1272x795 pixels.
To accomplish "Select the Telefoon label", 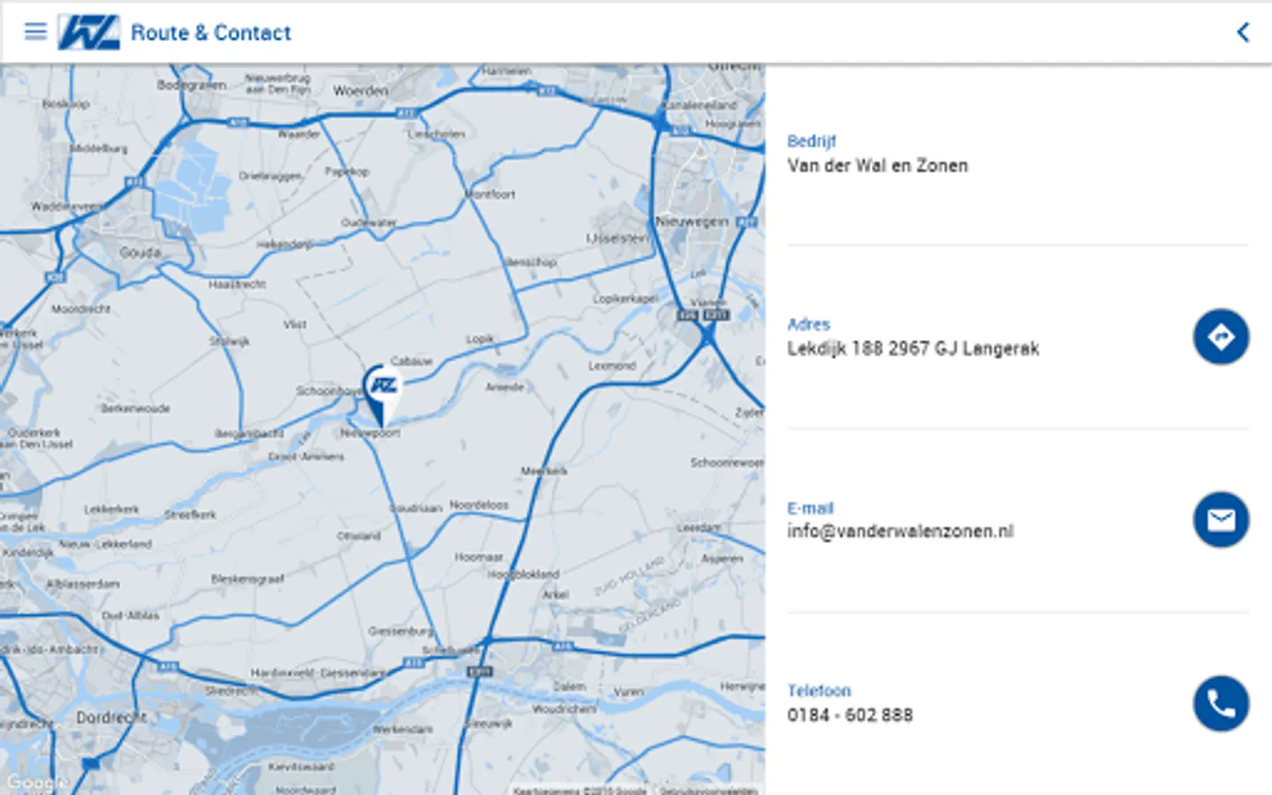I will [819, 691].
